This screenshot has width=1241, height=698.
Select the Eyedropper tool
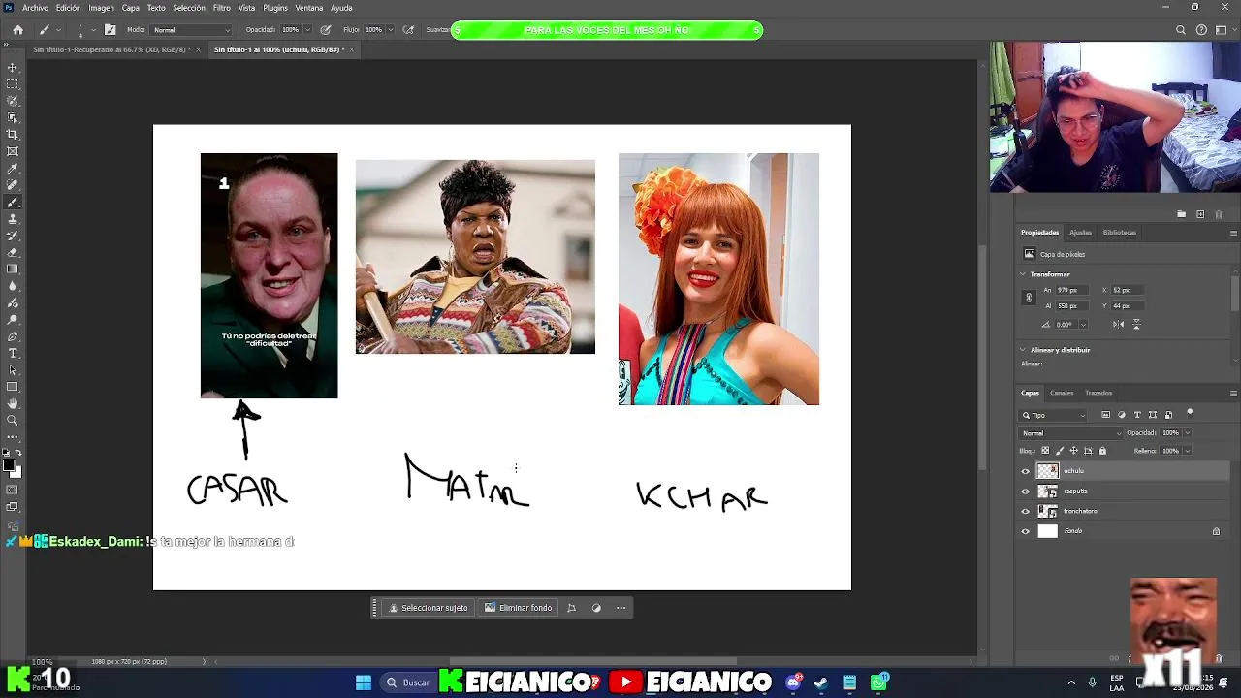tap(13, 169)
